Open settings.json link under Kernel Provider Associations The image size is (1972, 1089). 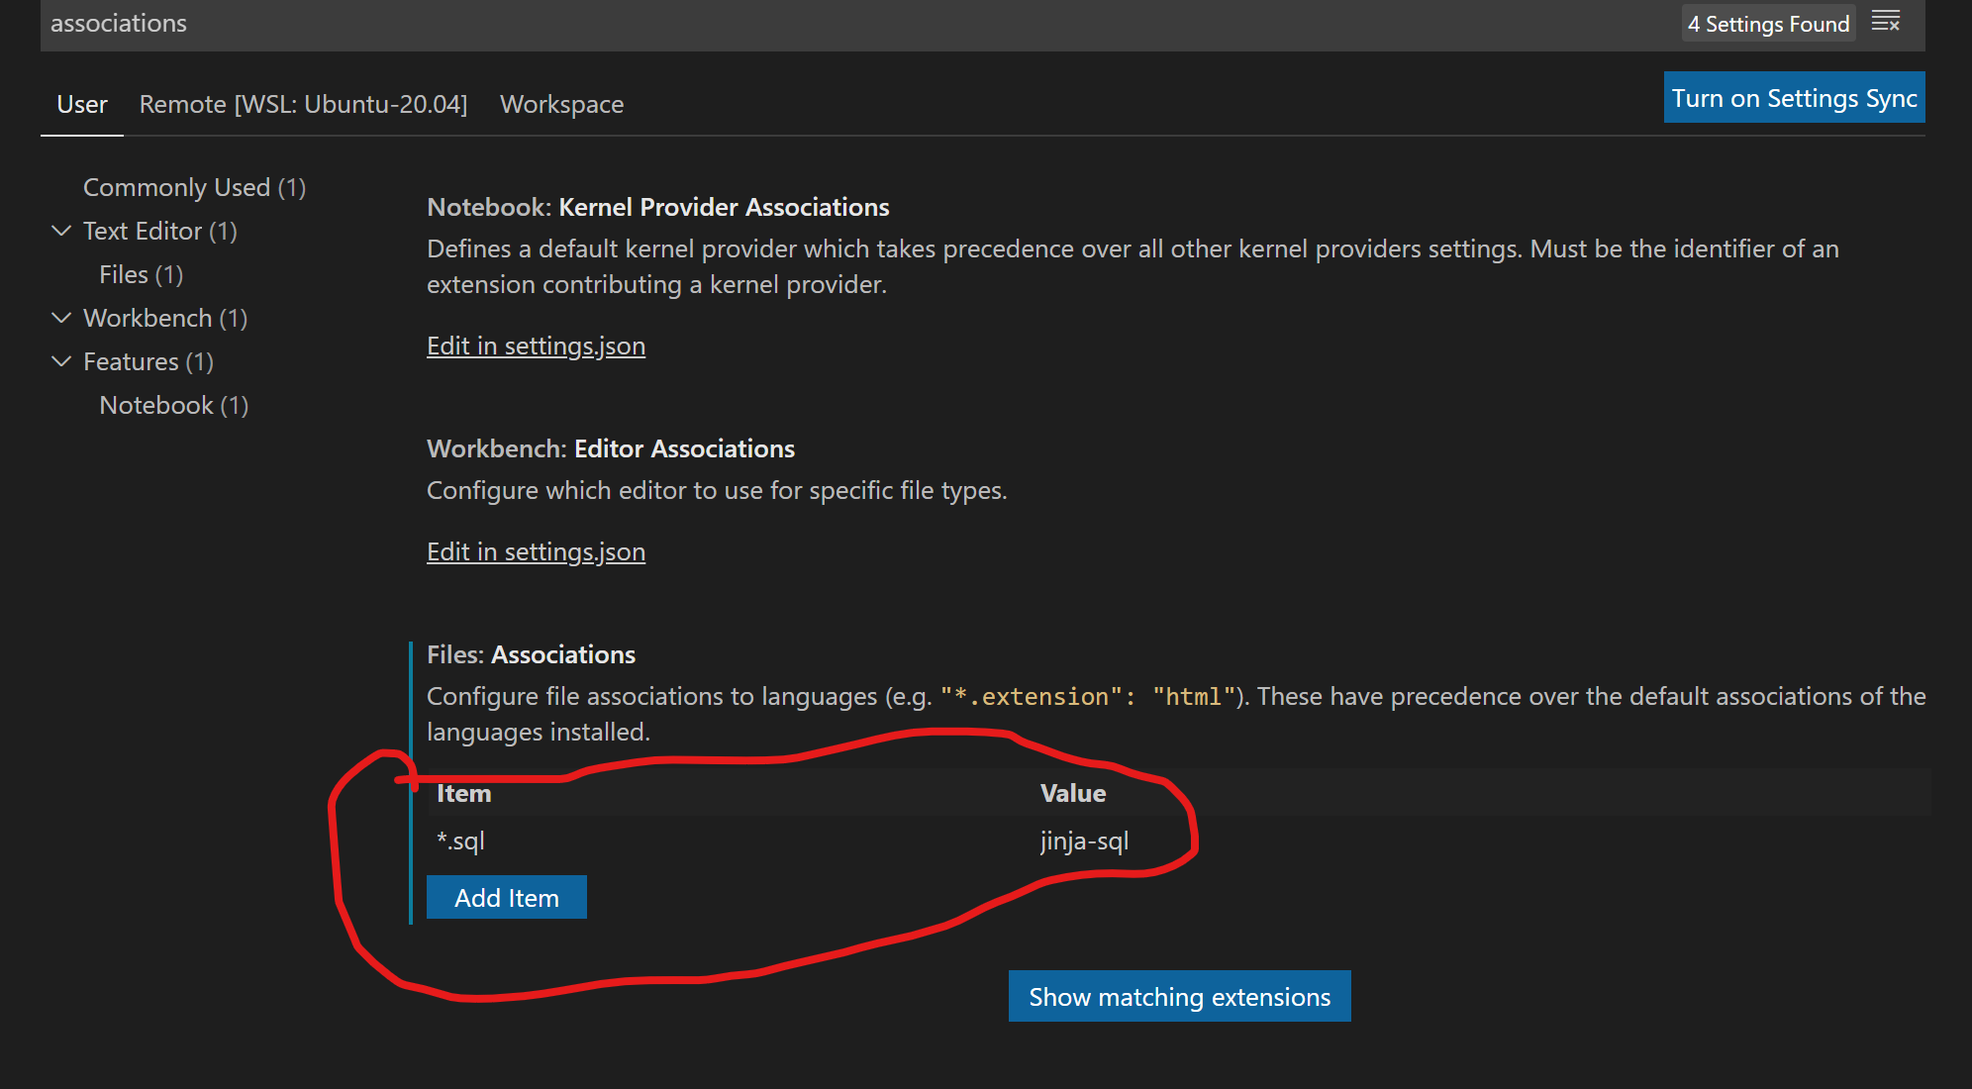[x=536, y=346]
